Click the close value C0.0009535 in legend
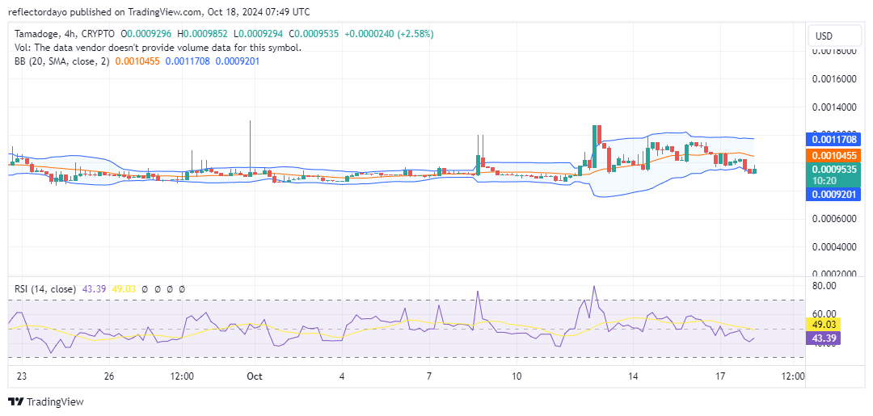The width and height of the screenshot is (873, 416). pos(314,34)
